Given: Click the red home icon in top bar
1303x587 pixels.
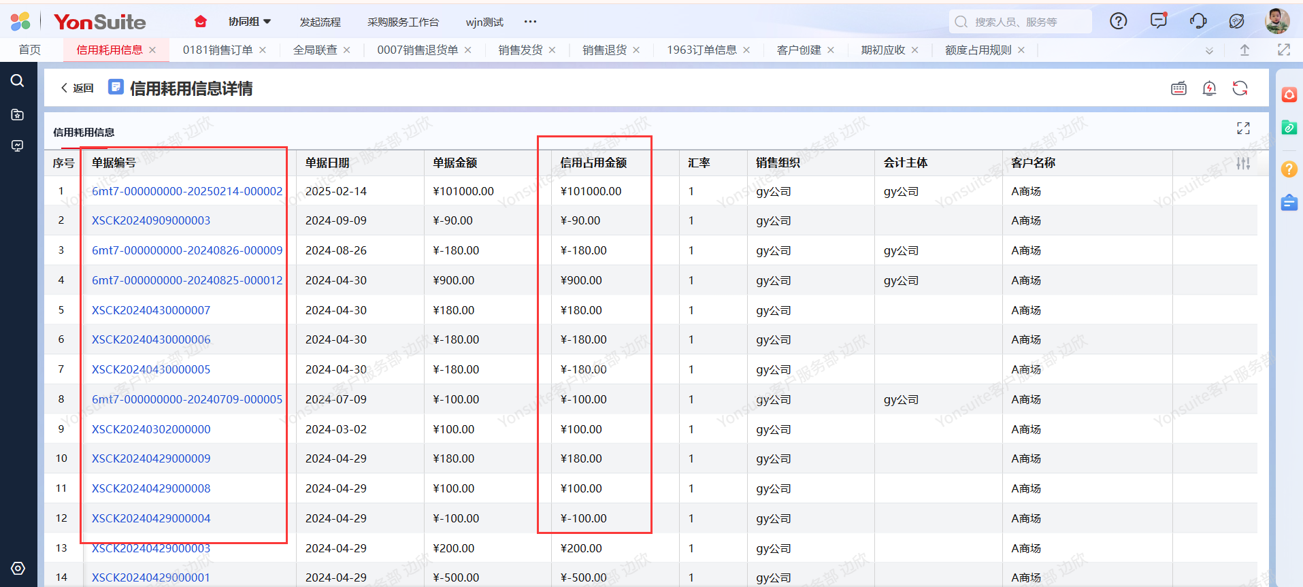Looking at the screenshot, I should pyautogui.click(x=200, y=22).
